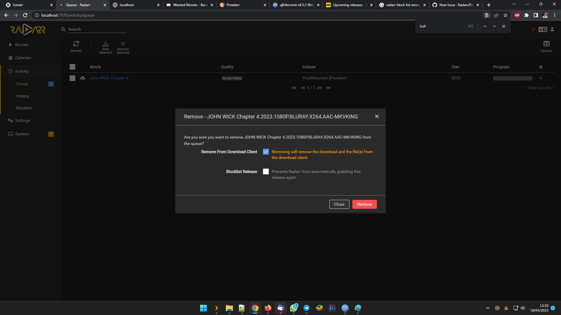Uncheck Remove From Download Client

[266, 152]
